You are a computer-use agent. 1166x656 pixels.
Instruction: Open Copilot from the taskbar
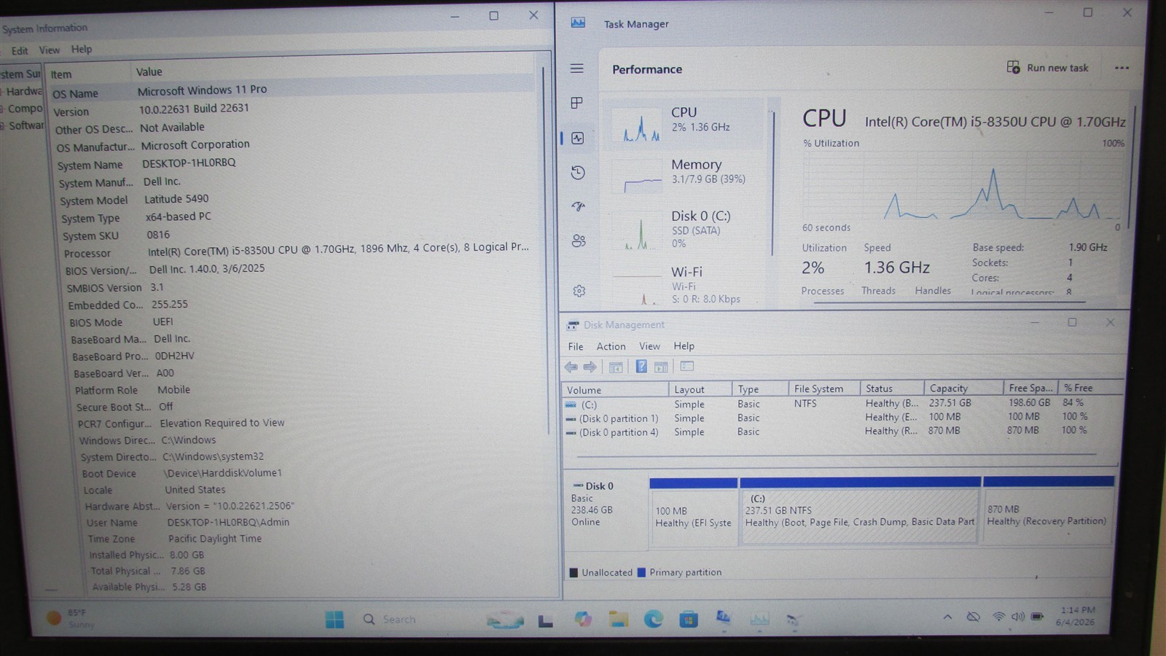pos(583,620)
